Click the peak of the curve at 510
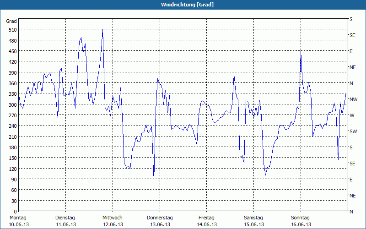366x229 pixels. [102, 29]
